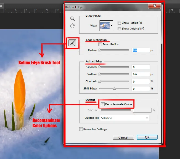Close the Refine Edge dialog
The width and height of the screenshot is (180, 159).
pos(155,6)
